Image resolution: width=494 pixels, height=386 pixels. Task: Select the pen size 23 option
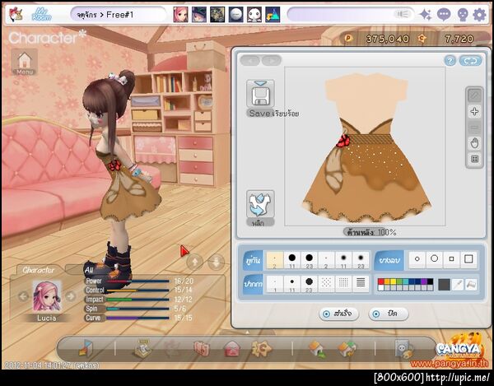[309, 284]
